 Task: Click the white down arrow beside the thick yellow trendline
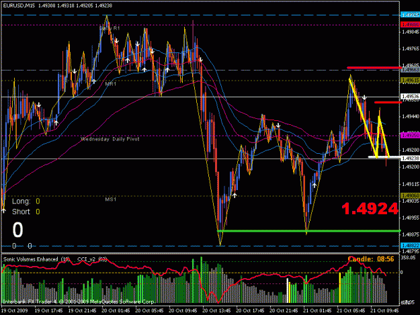coord(364,97)
